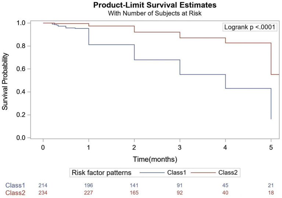Click the y-axis tick label 0.6
This screenshot has height=198, width=282.
tap(21, 69)
